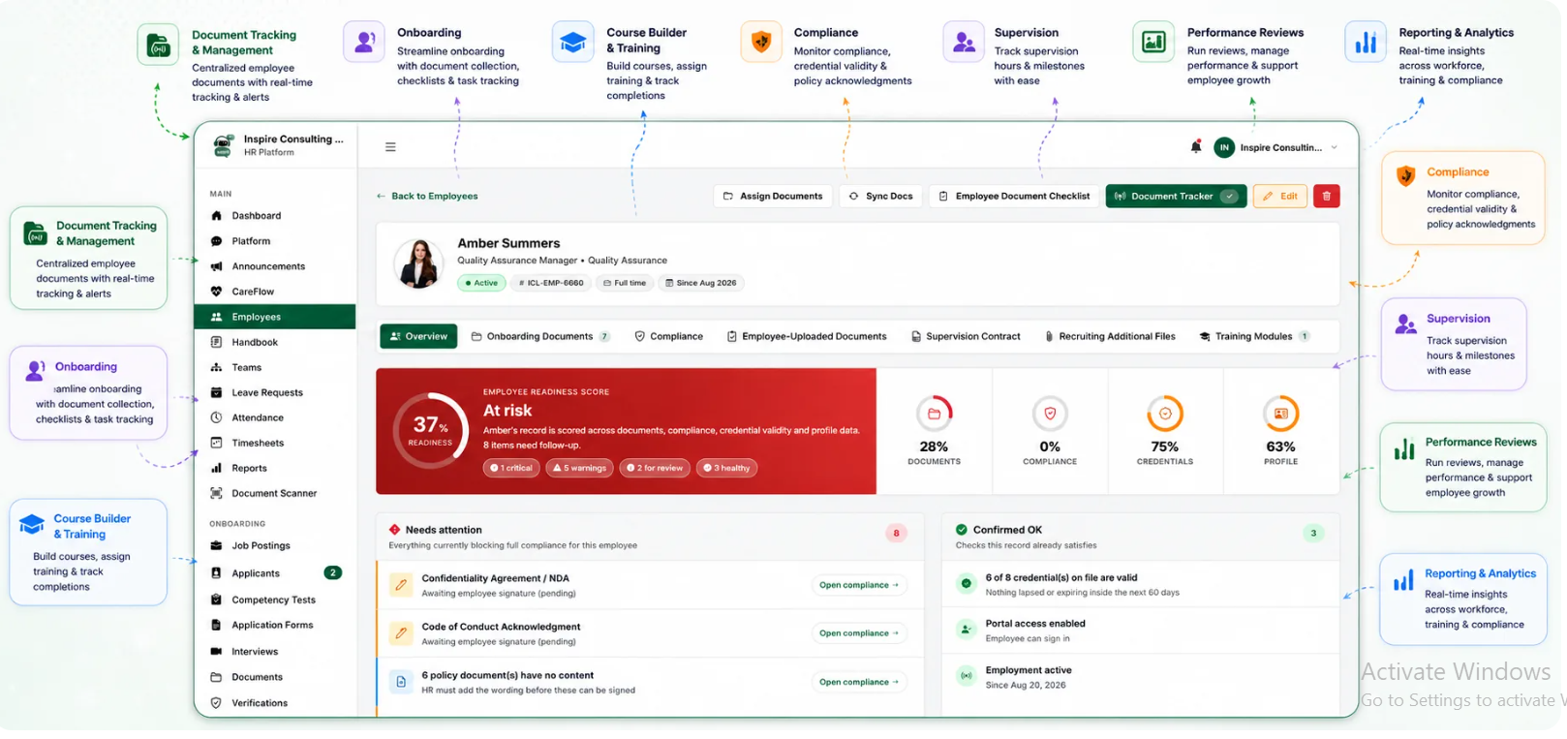Click the Onboarding feature icon at top
Viewport: 1567px width, 739px height.
(364, 42)
